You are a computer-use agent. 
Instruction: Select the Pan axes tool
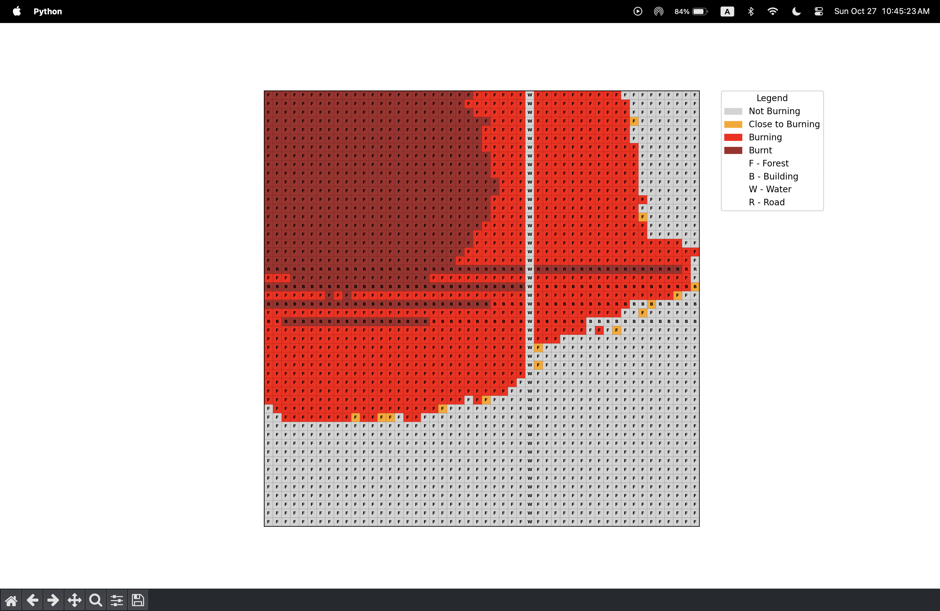(74, 600)
